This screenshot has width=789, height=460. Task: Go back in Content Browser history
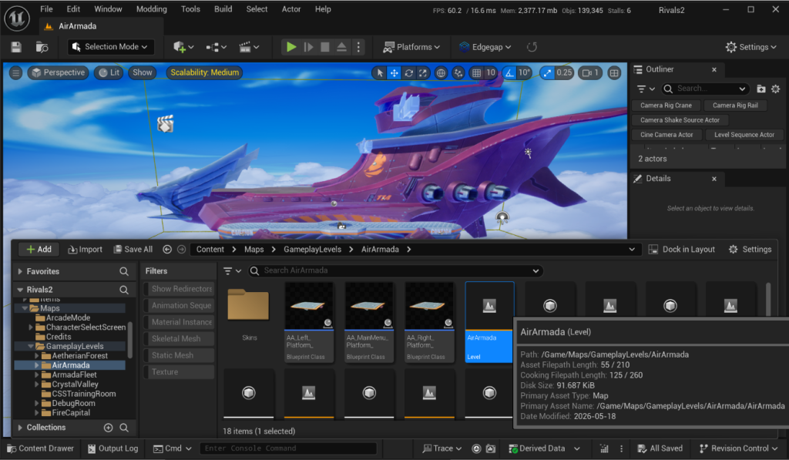point(167,249)
